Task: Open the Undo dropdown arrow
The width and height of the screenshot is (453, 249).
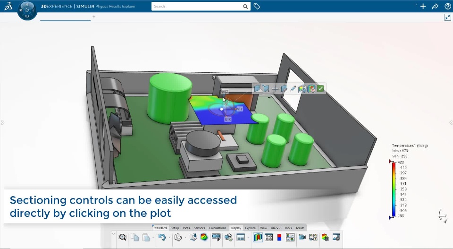Action: [169, 238]
